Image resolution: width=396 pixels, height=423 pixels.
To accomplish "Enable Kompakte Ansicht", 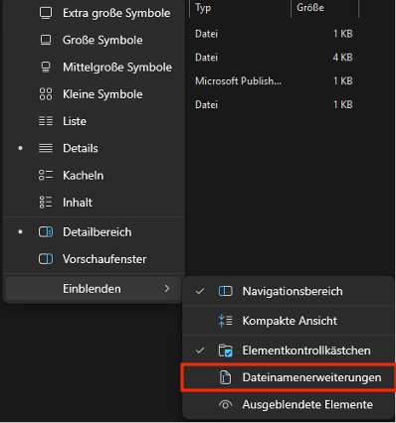I will pos(288,321).
